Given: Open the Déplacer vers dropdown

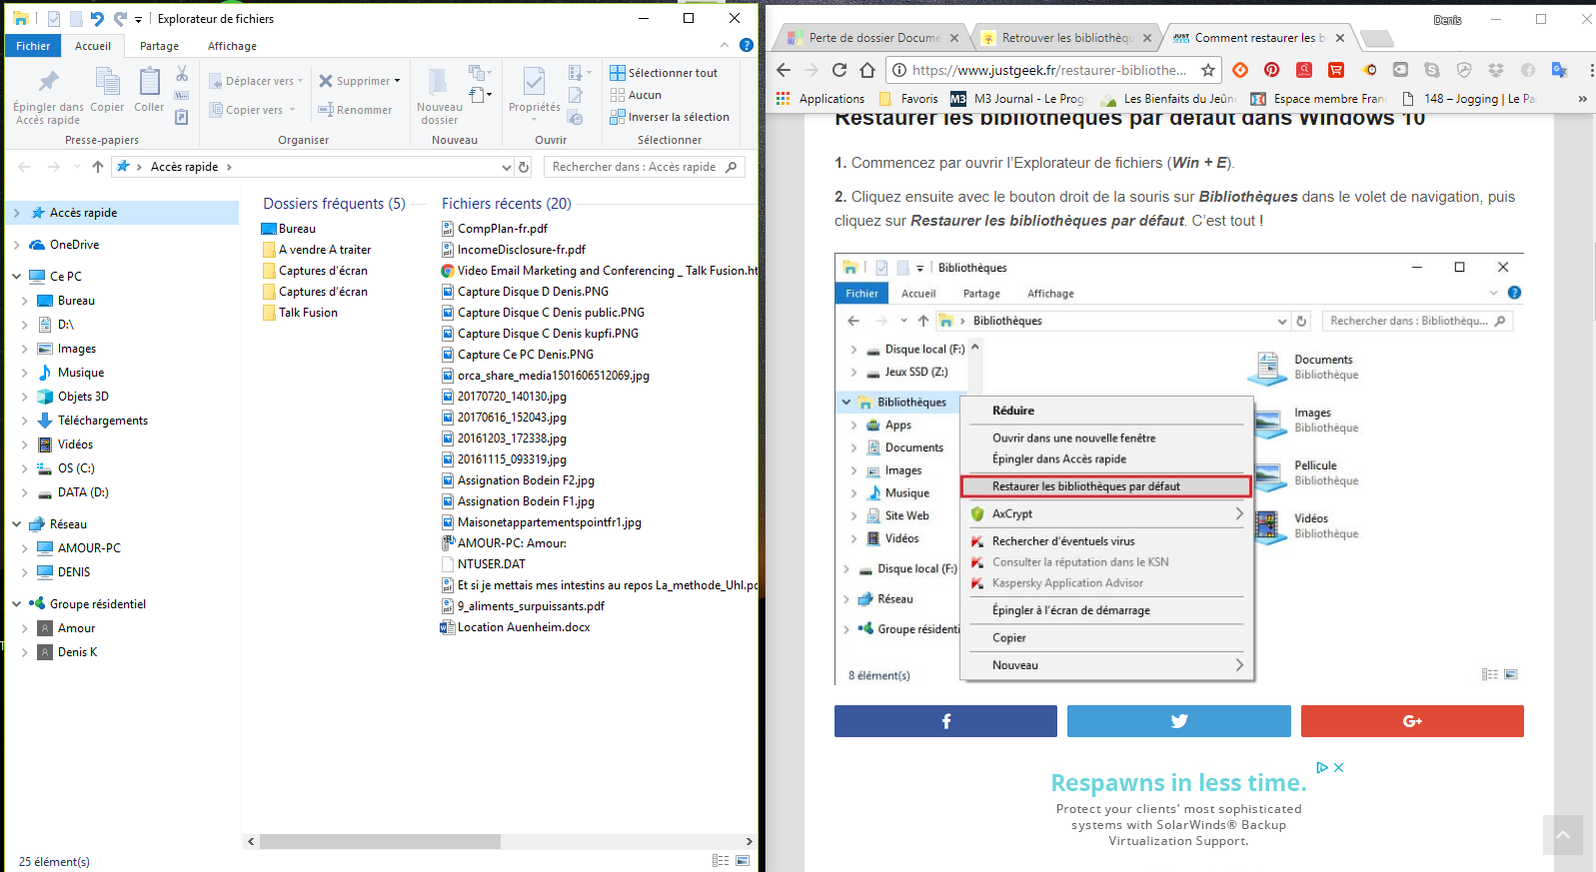Looking at the screenshot, I should tap(300, 81).
